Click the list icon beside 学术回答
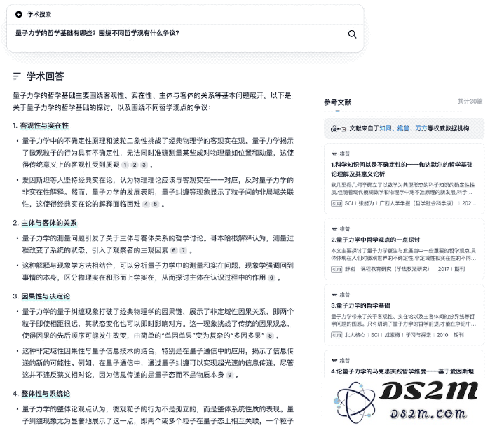This screenshot has height=426, width=490. (x=17, y=76)
